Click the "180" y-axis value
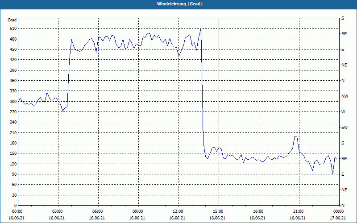This screenshot has width=357, height=223. point(13,143)
